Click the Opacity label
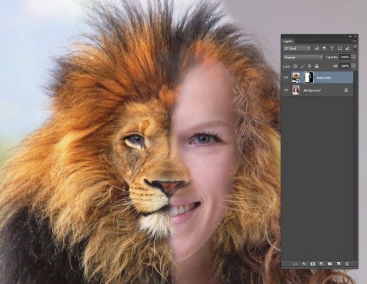Image resolution: width=367 pixels, height=284 pixels. [x=332, y=57]
